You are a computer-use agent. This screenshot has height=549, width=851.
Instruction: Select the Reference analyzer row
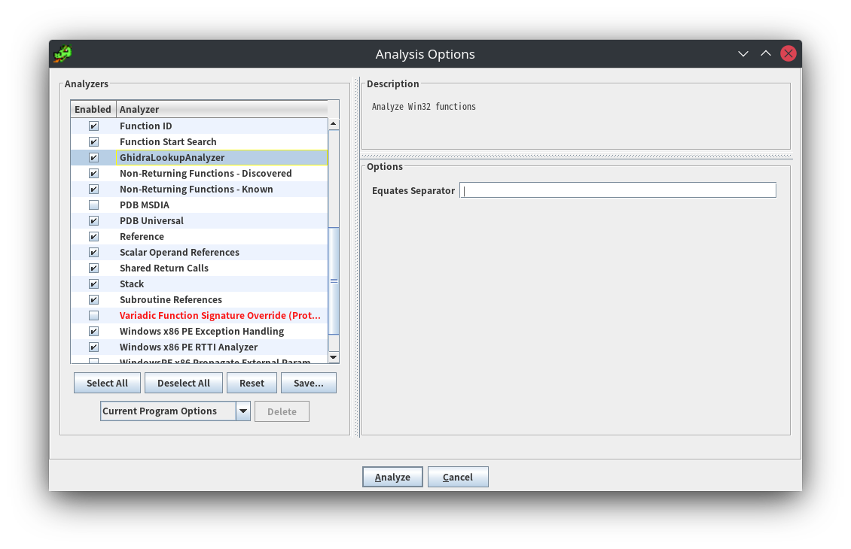(x=199, y=236)
